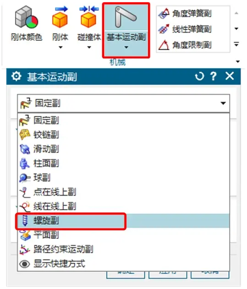Open dialog settings gear icon

[16, 76]
